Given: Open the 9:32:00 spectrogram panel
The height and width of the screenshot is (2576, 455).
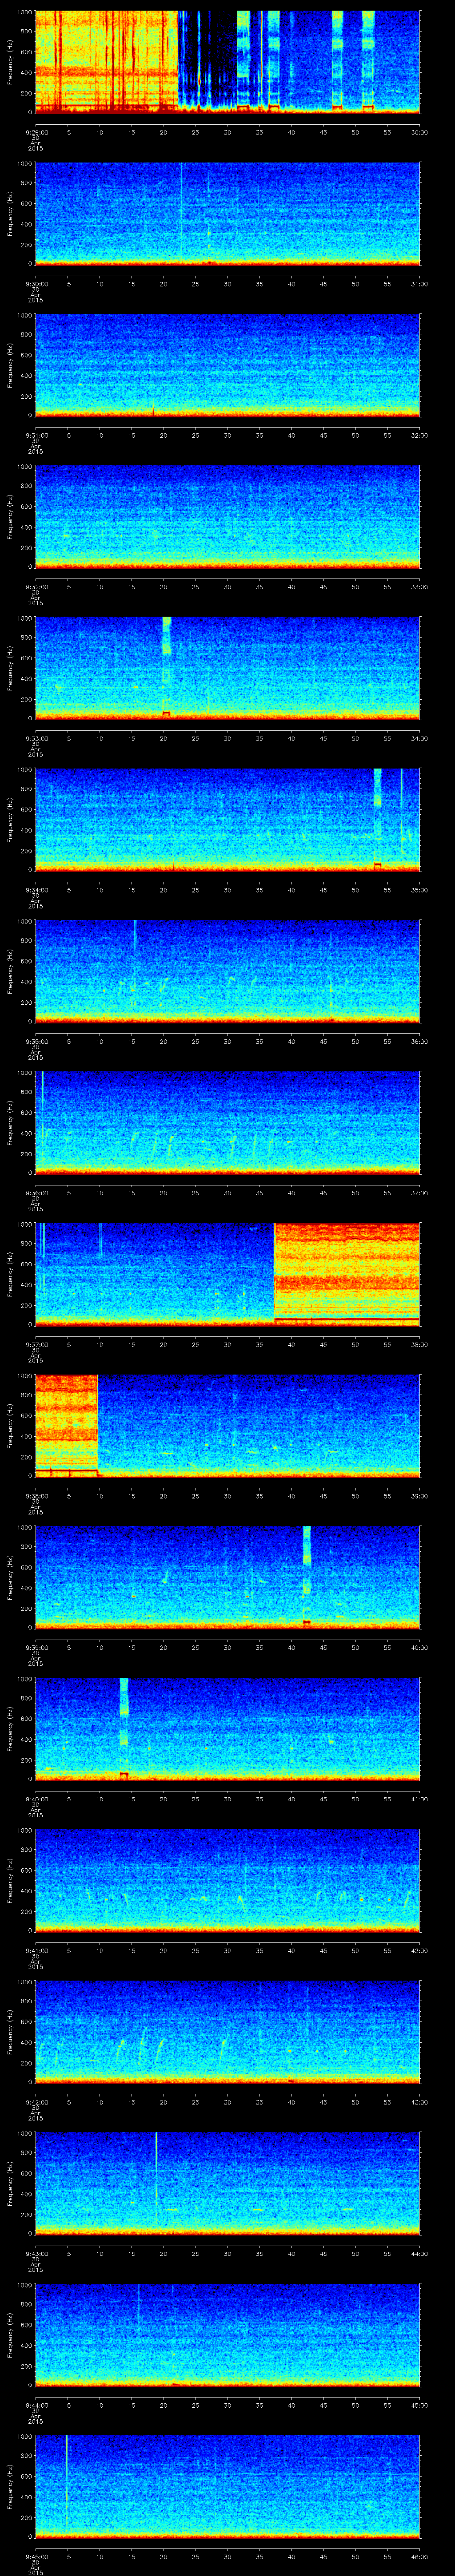Looking at the screenshot, I should tap(227, 517).
